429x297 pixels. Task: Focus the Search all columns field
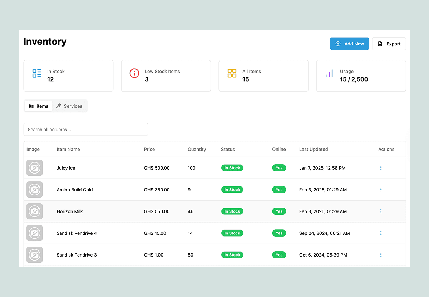[x=86, y=130]
